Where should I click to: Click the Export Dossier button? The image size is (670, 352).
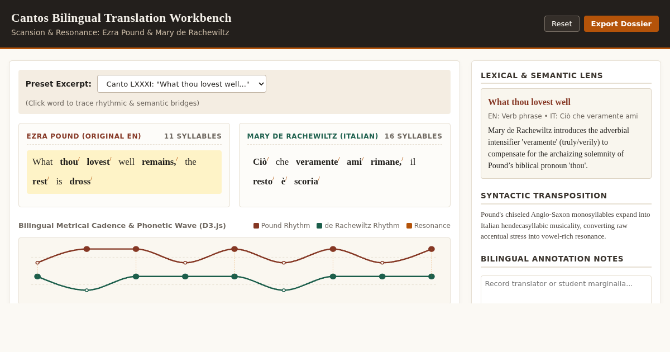(621, 23)
